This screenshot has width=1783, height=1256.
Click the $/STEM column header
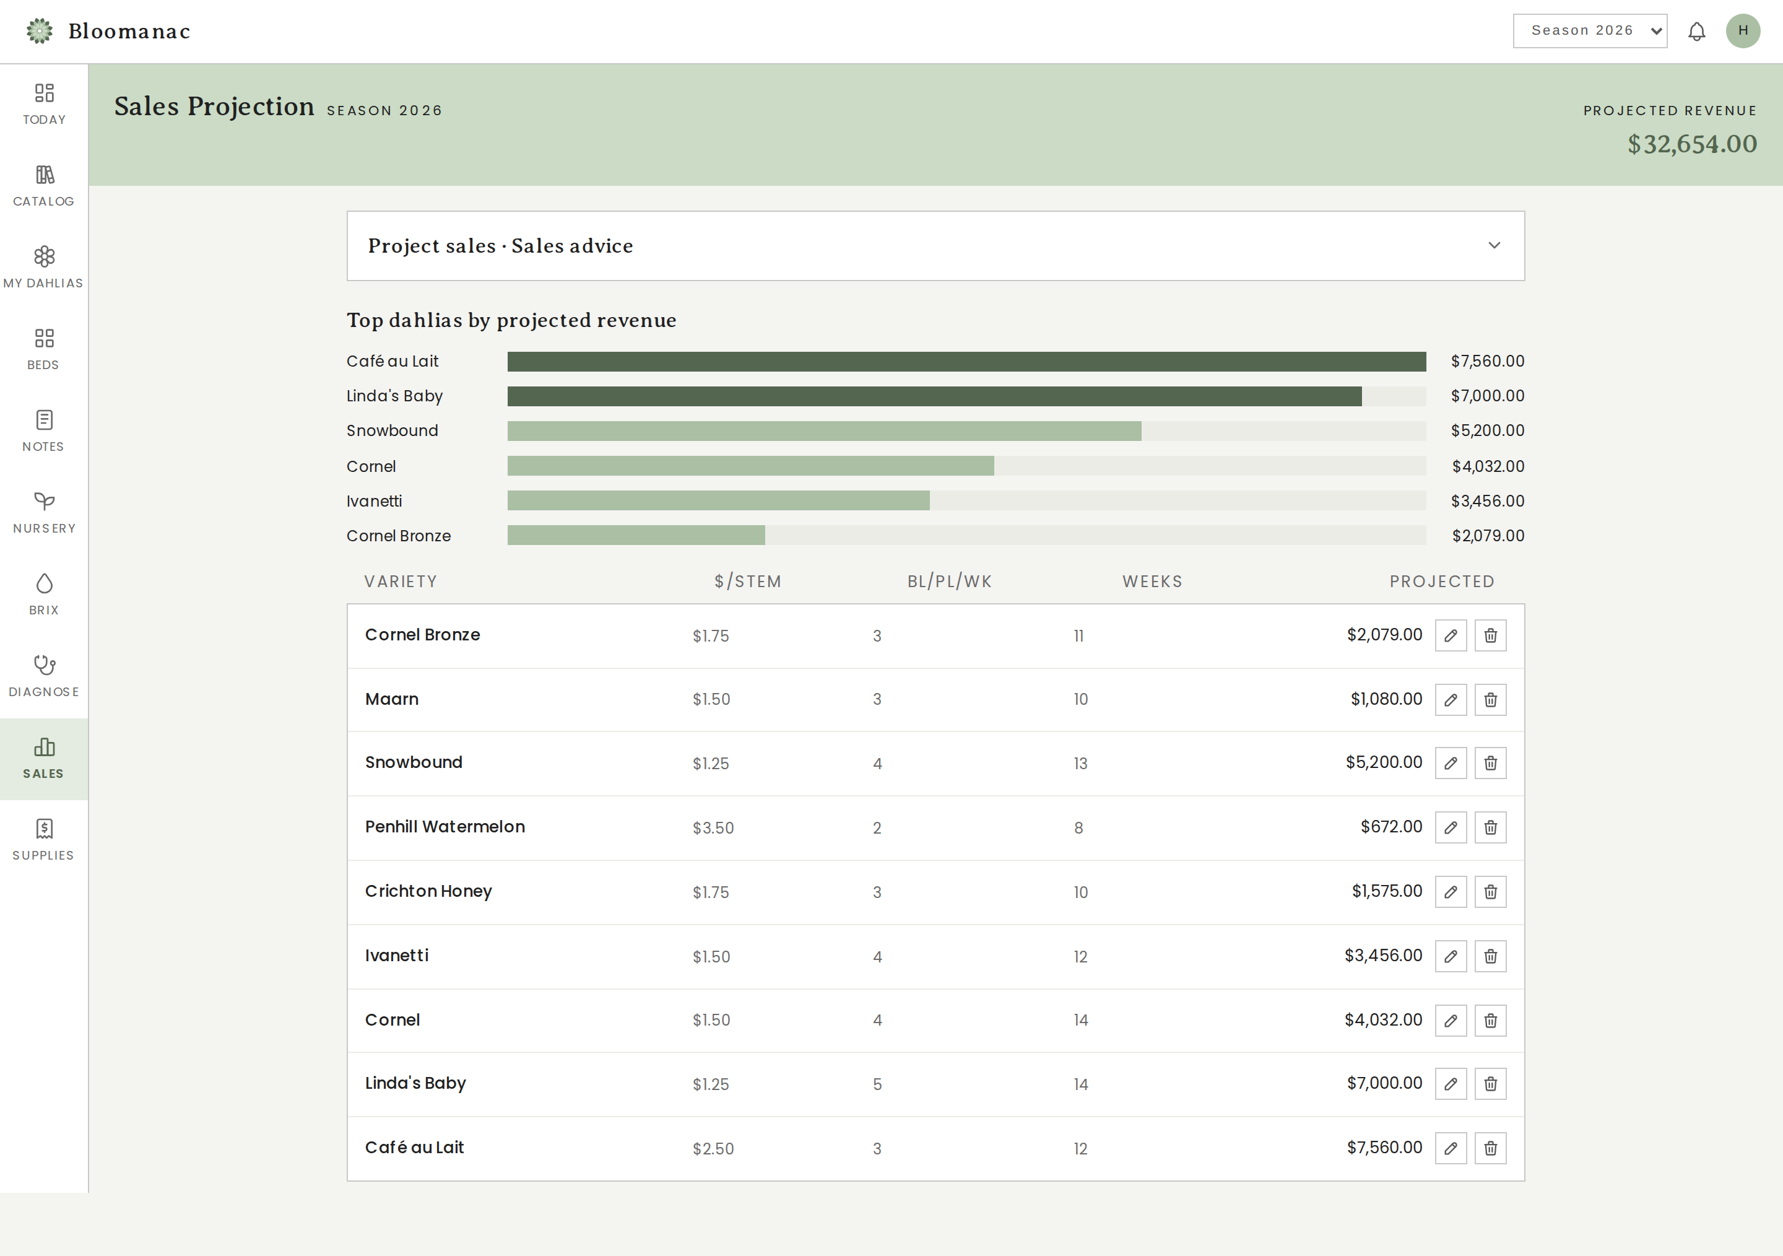click(748, 582)
